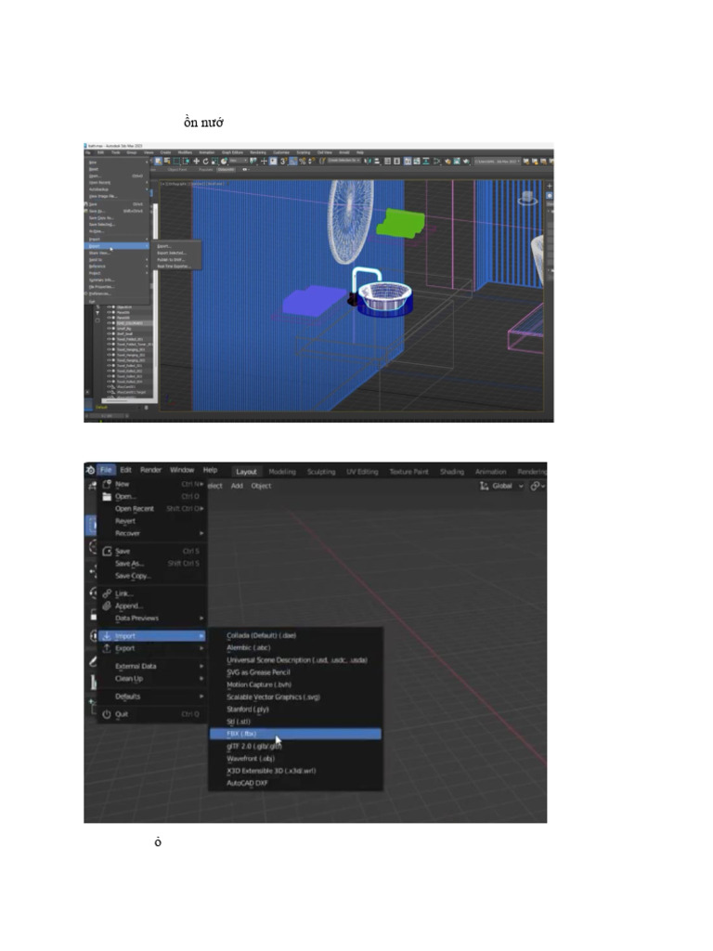Click Object in the Blender viewport header
The height and width of the screenshot is (951, 713).
(261, 486)
